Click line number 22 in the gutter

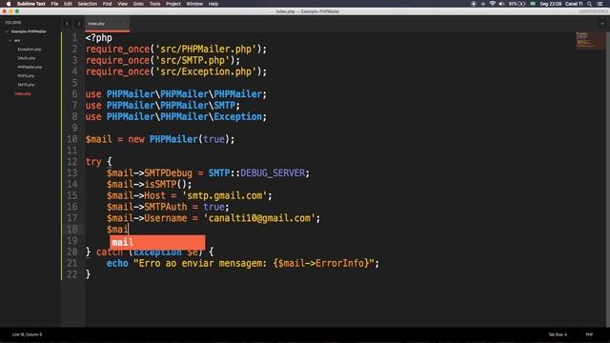[x=72, y=274]
